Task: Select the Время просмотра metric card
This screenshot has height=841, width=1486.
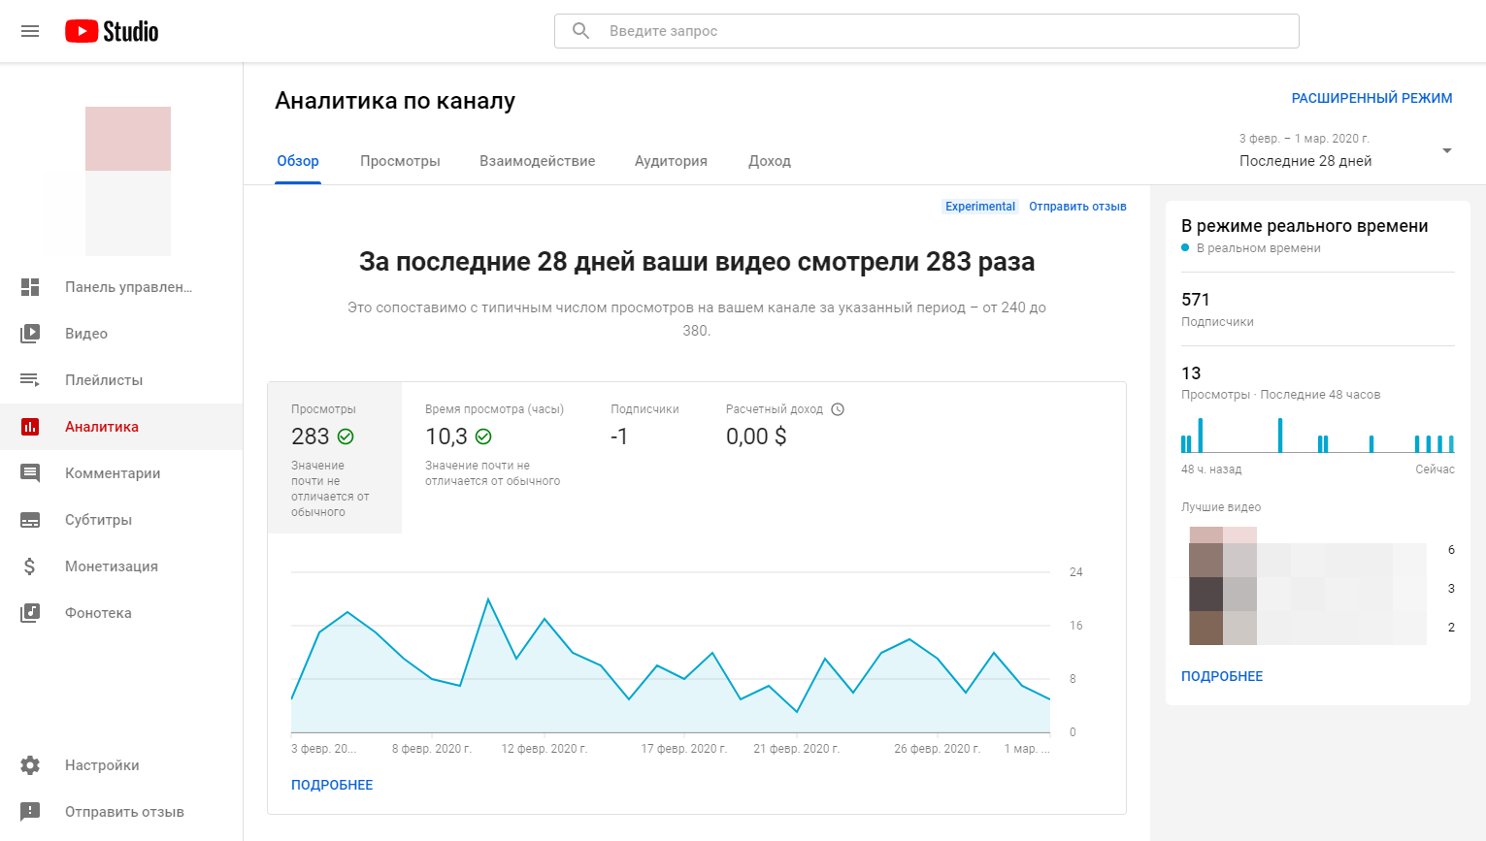Action: [x=494, y=446]
